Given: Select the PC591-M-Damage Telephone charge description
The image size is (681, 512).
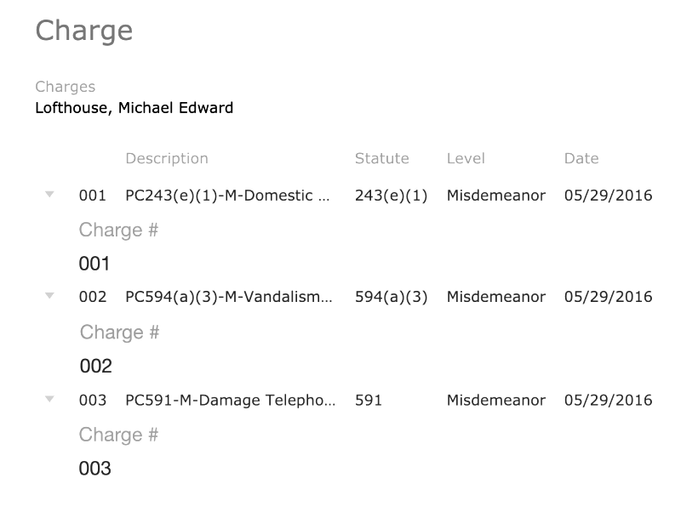Looking at the screenshot, I should 230,400.
